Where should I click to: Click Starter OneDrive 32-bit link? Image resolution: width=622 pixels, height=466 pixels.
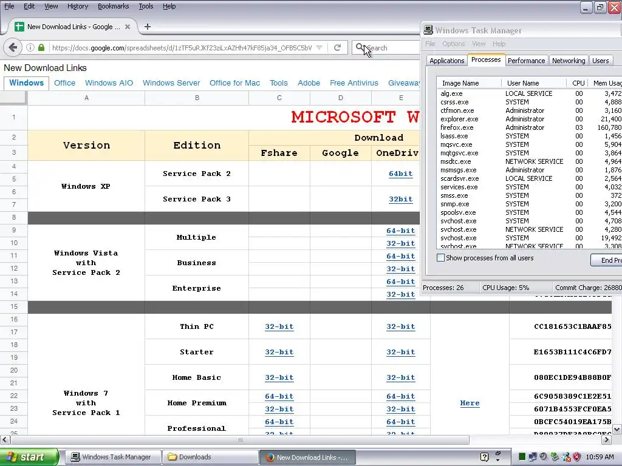click(x=401, y=352)
